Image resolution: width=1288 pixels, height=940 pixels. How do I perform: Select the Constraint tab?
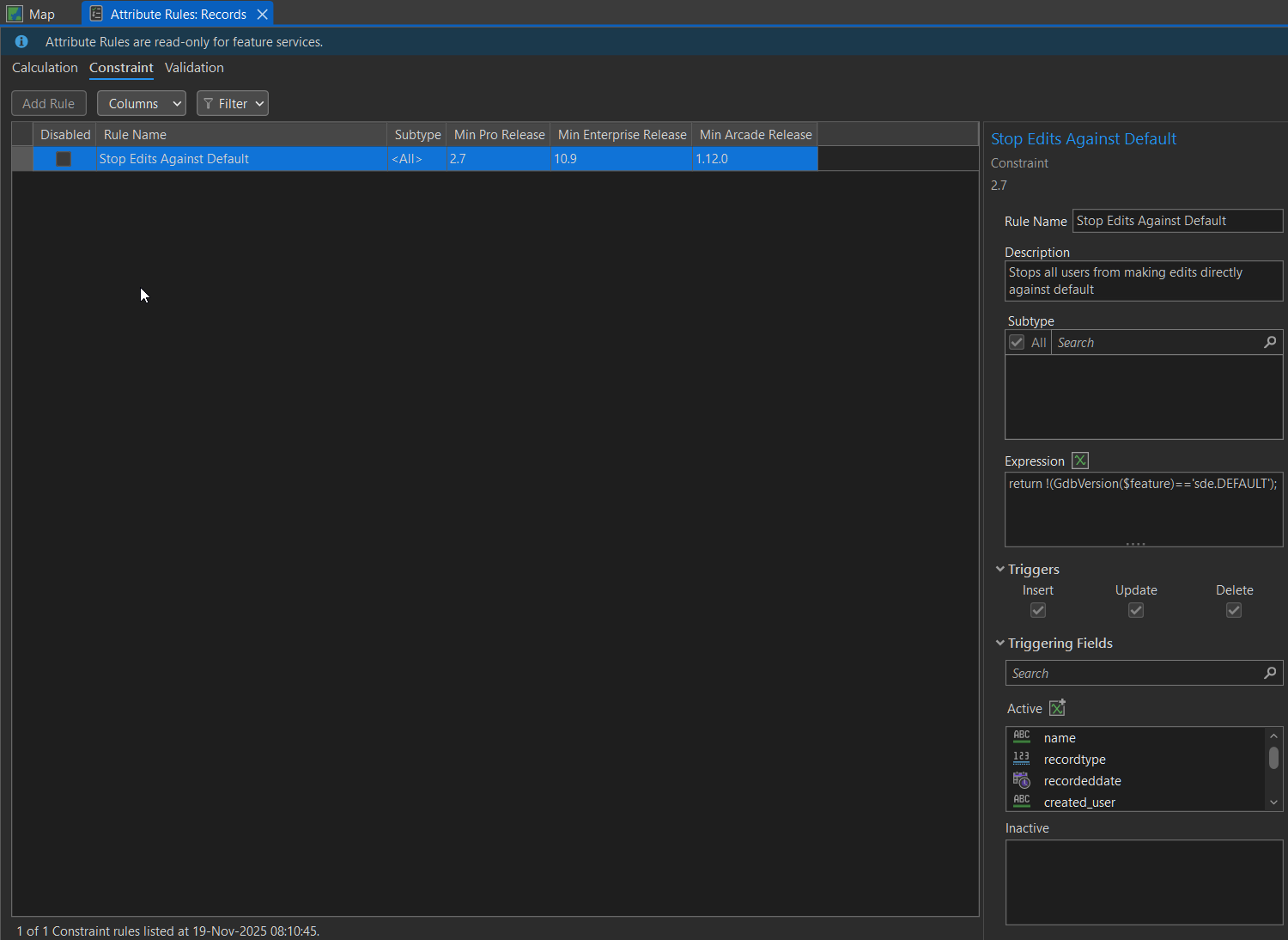point(121,67)
